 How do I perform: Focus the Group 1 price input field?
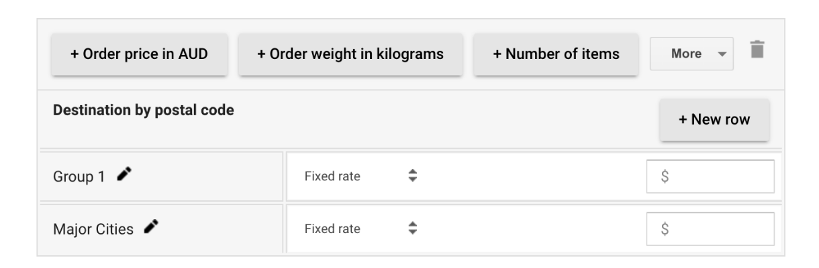tap(717, 176)
